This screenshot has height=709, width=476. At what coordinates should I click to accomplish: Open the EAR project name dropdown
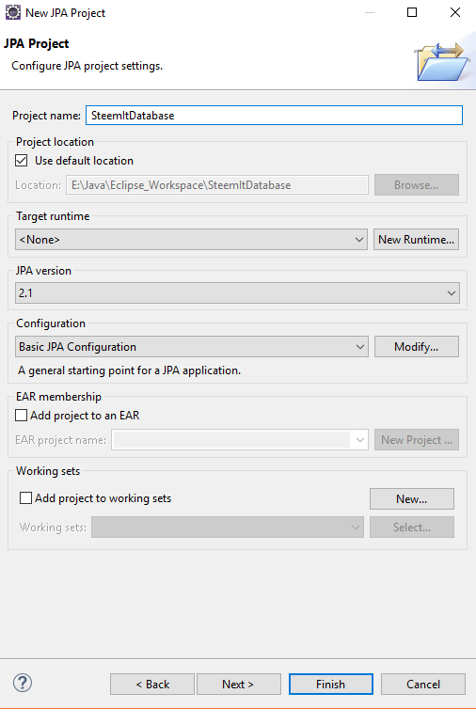pyautogui.click(x=240, y=439)
